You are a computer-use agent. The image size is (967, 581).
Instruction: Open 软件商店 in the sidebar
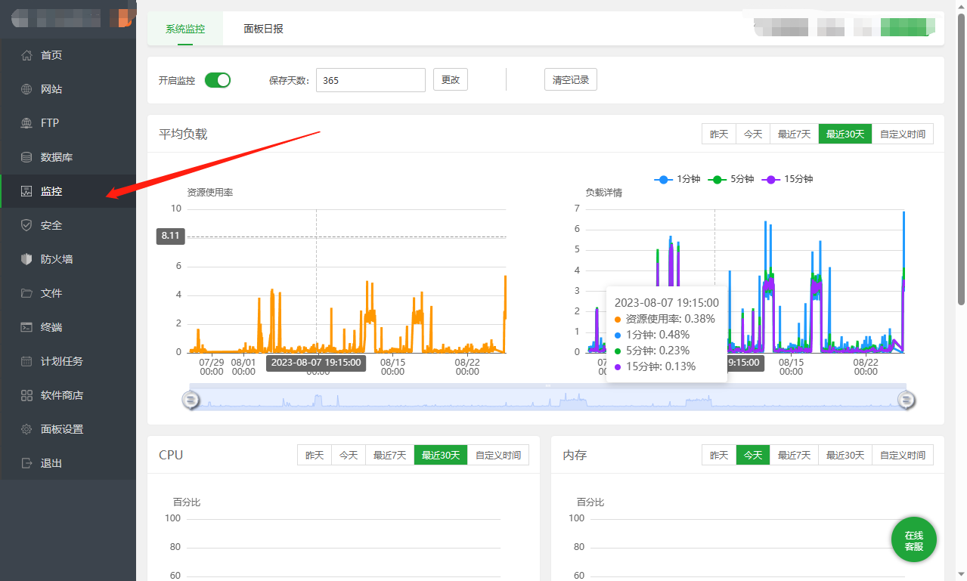(x=68, y=395)
